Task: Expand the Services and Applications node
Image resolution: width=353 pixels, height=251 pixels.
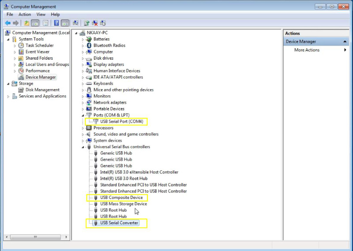Action: click(x=8, y=96)
